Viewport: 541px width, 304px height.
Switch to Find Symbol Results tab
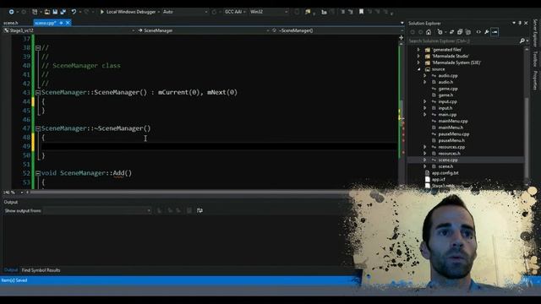[41, 270]
